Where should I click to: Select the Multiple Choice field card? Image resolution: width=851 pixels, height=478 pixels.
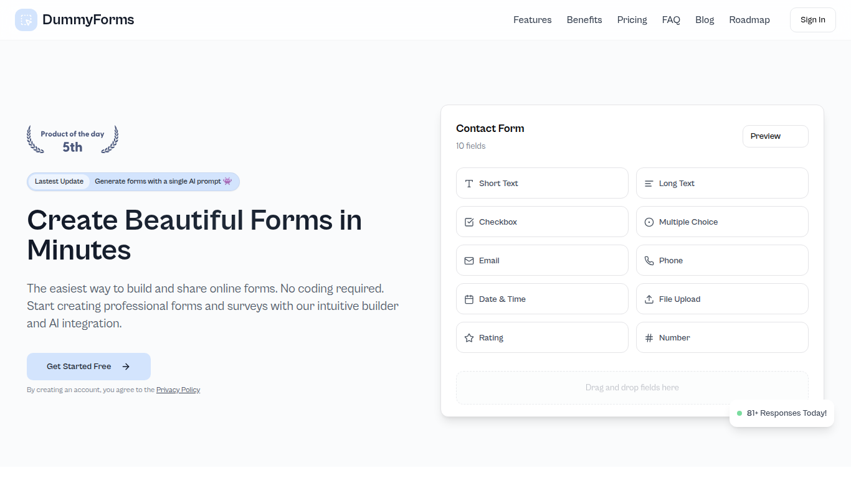click(x=722, y=222)
